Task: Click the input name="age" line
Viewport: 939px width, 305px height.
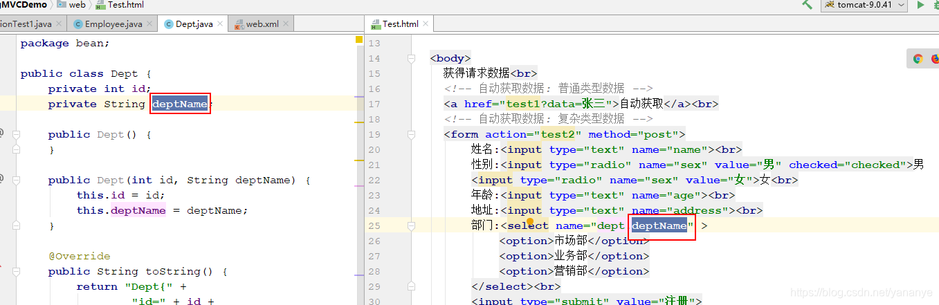Action: (x=603, y=195)
